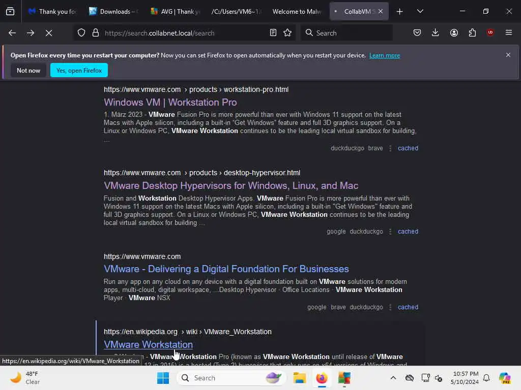521x390 pixels.
Task: Open the notification bell
Action: (x=486, y=378)
